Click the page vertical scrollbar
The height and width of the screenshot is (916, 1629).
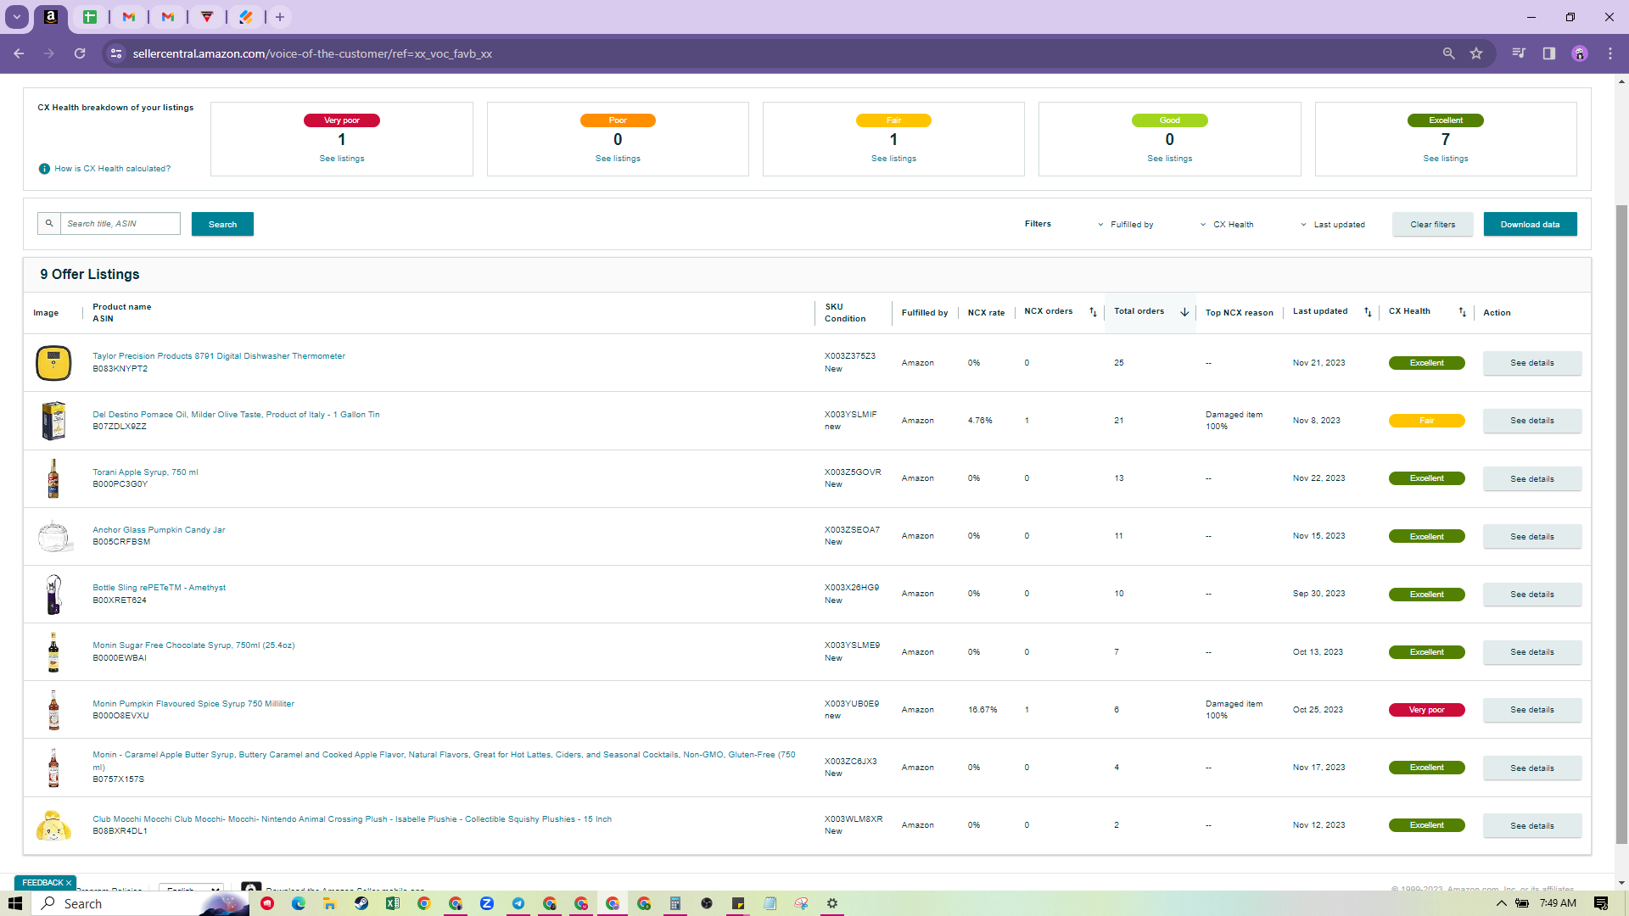(x=1621, y=523)
